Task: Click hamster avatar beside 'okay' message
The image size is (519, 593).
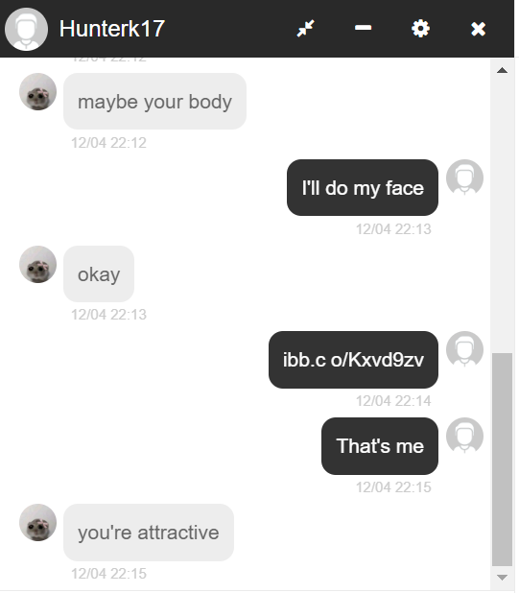Action: [37, 264]
